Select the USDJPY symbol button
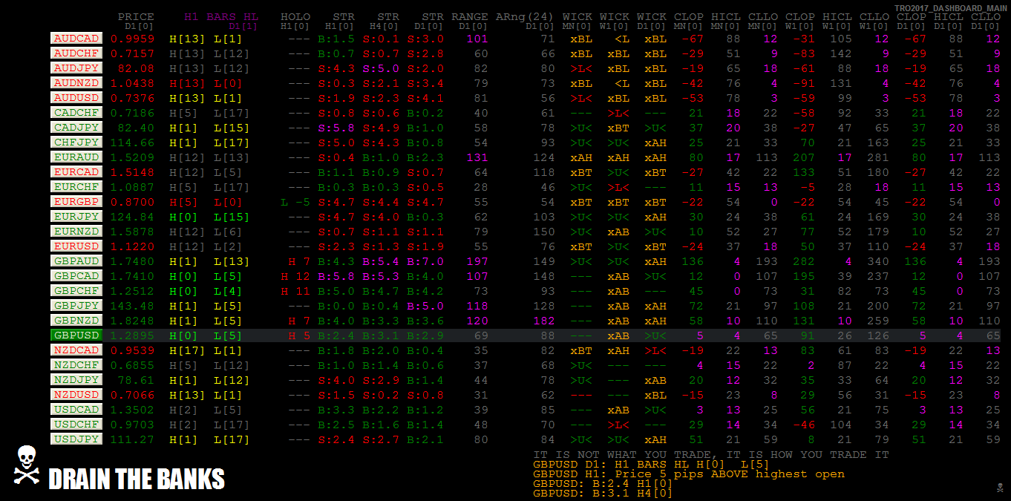1011x501 pixels. pos(76,439)
